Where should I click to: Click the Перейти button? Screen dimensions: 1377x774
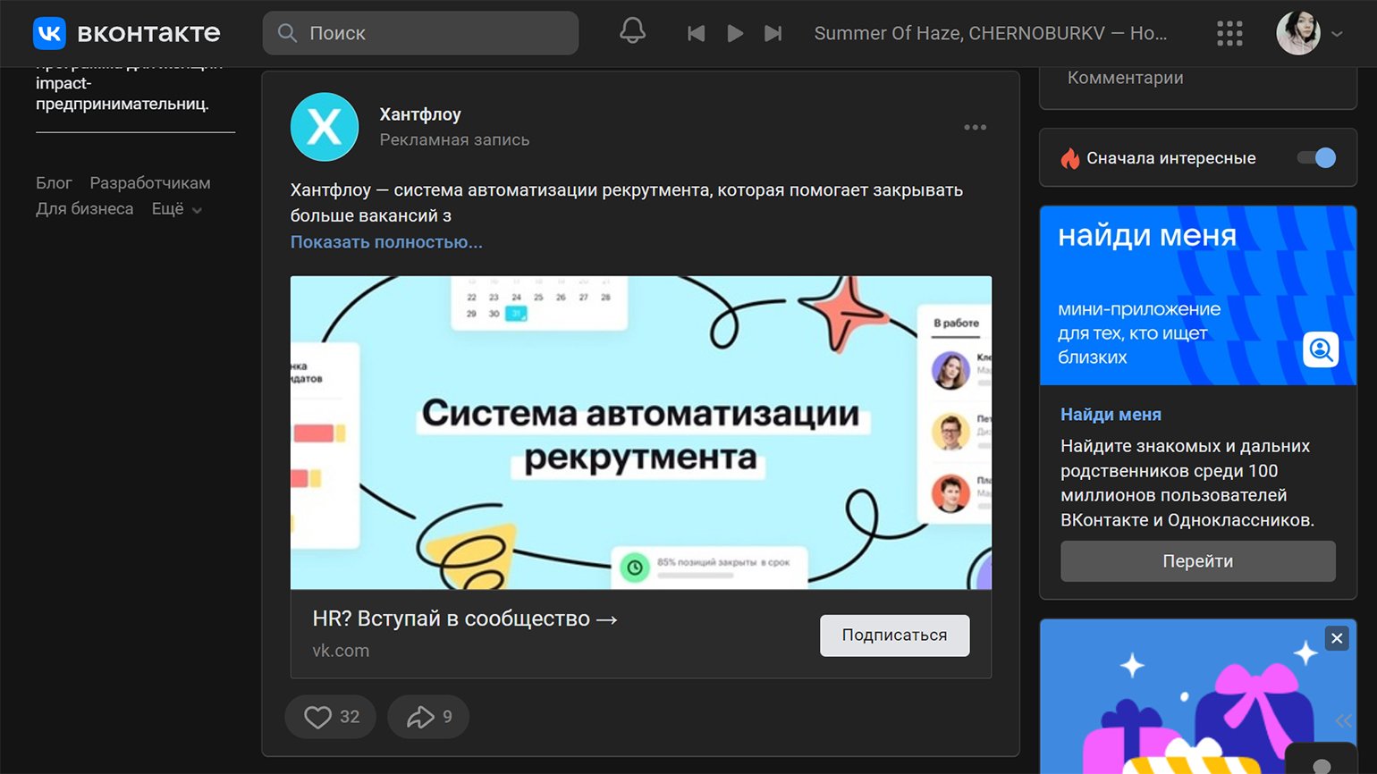(x=1198, y=561)
